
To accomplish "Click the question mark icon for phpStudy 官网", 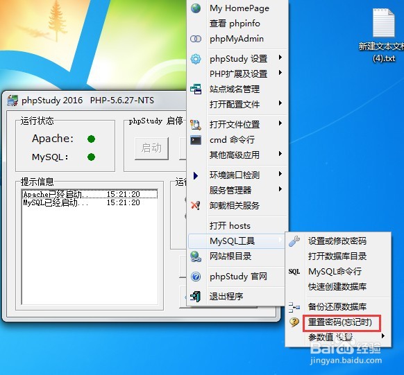I will point(196,277).
